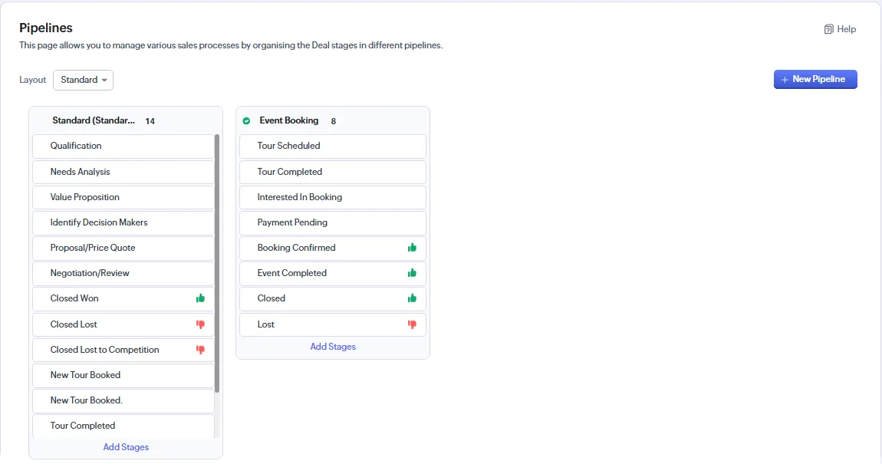Select the Closed Won stage row
Viewport: 882px width, 464px height.
point(123,298)
